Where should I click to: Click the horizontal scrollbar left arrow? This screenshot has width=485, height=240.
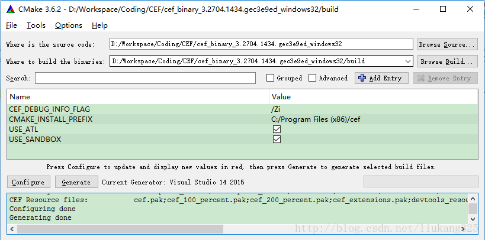tap(12, 229)
